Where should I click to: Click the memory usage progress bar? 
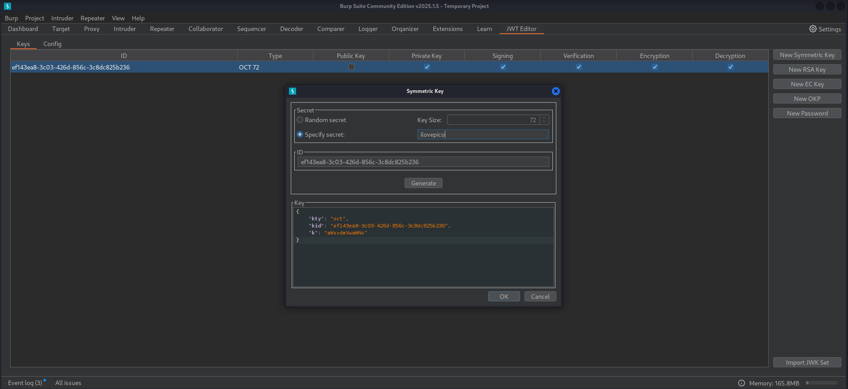coord(821,383)
